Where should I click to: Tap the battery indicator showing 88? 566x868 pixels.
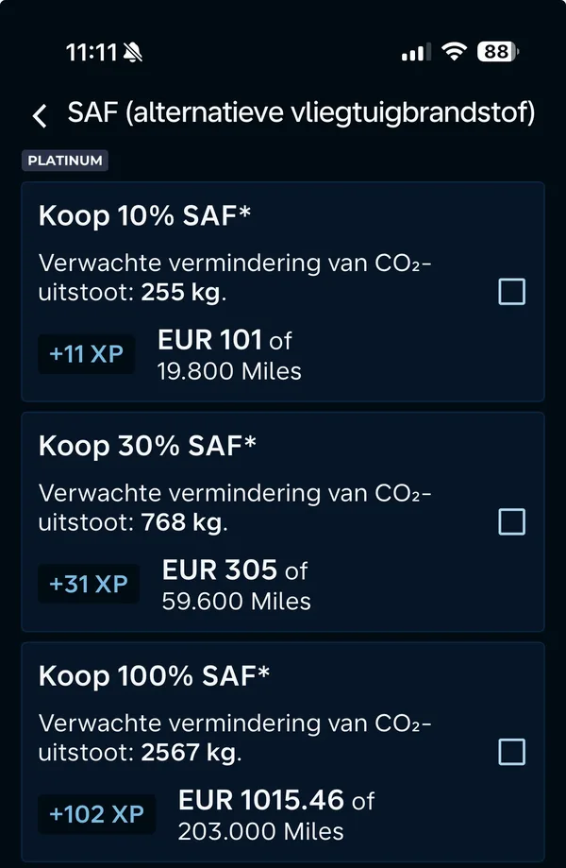tap(500, 51)
